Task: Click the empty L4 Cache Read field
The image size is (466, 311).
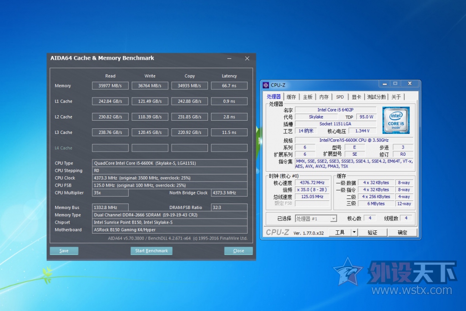Action: tap(110, 148)
